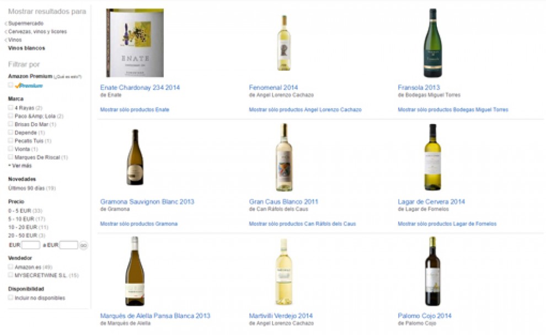Go back to Supermercado category
Image resolution: width=546 pixels, height=335 pixels.
(x=26, y=23)
